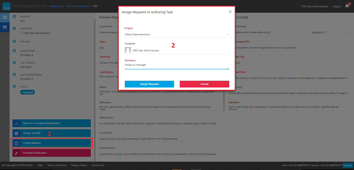Click the blue Assign Requests button
This screenshot has height=170, width=354.
[x=149, y=84]
